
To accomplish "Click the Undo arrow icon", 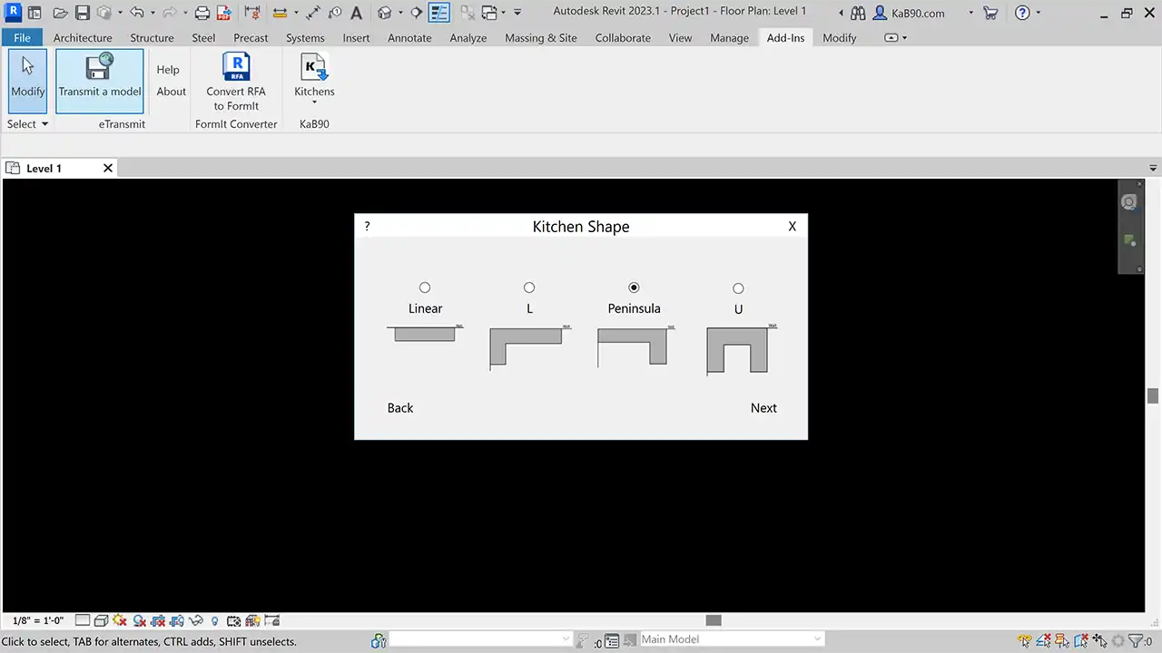I will 136,13.
